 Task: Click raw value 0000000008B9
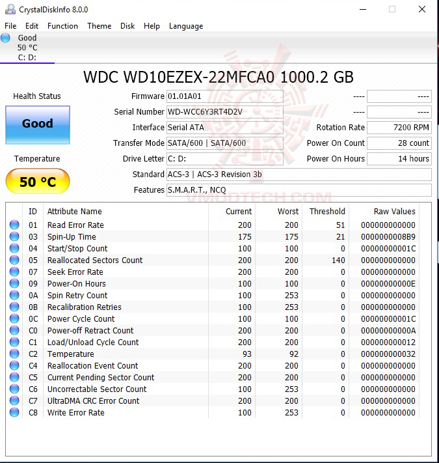[x=388, y=237]
